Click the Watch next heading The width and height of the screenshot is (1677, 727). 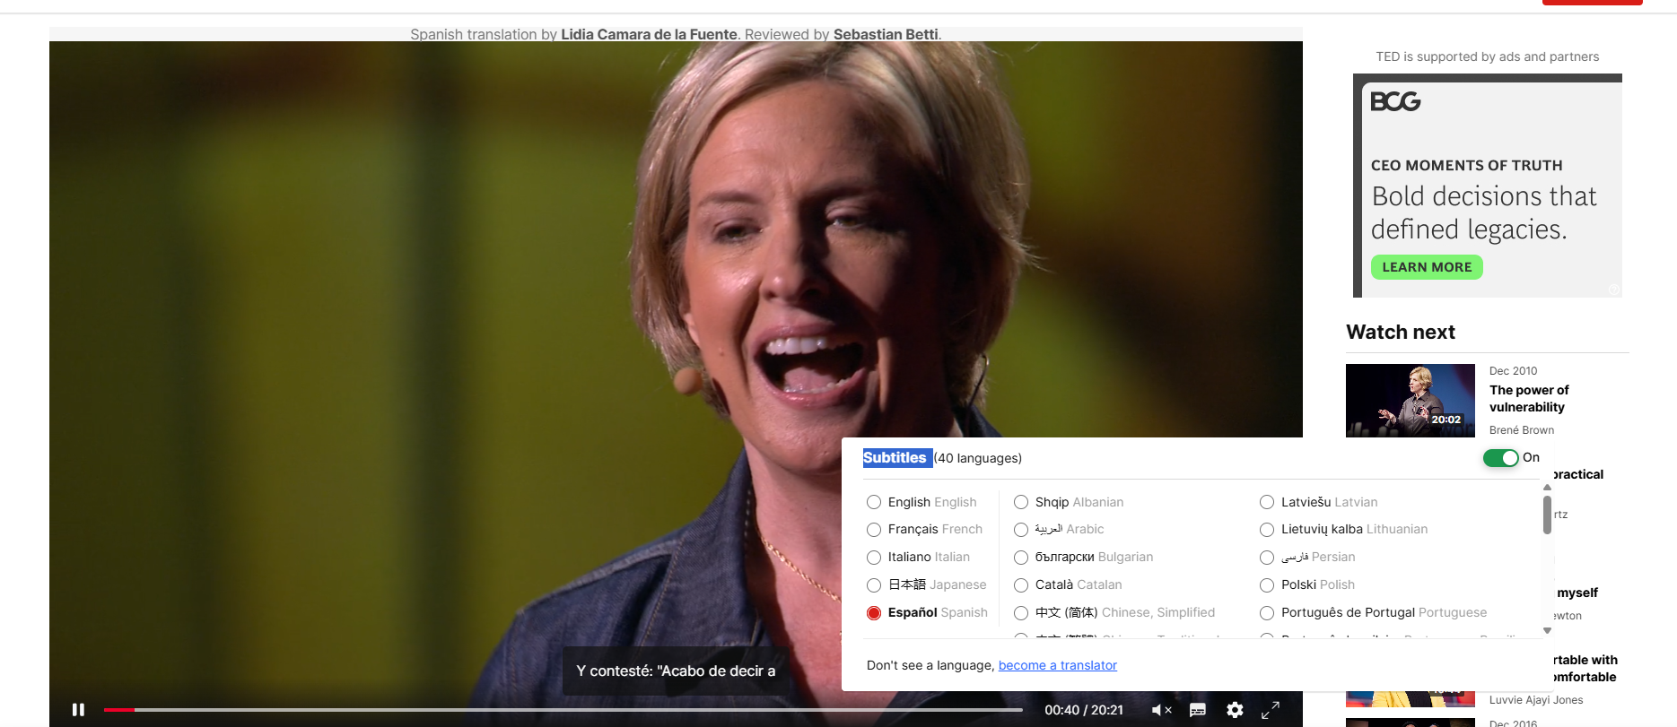(x=1401, y=332)
